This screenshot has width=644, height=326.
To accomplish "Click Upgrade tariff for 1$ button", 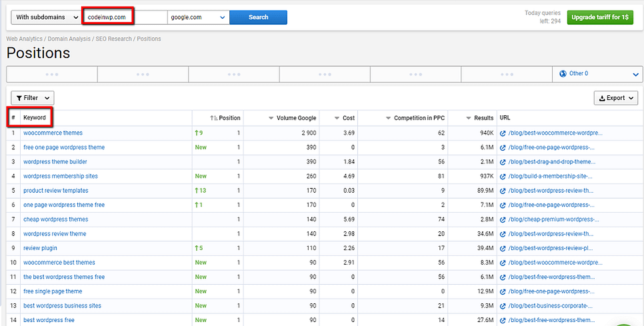I will click(x=600, y=17).
